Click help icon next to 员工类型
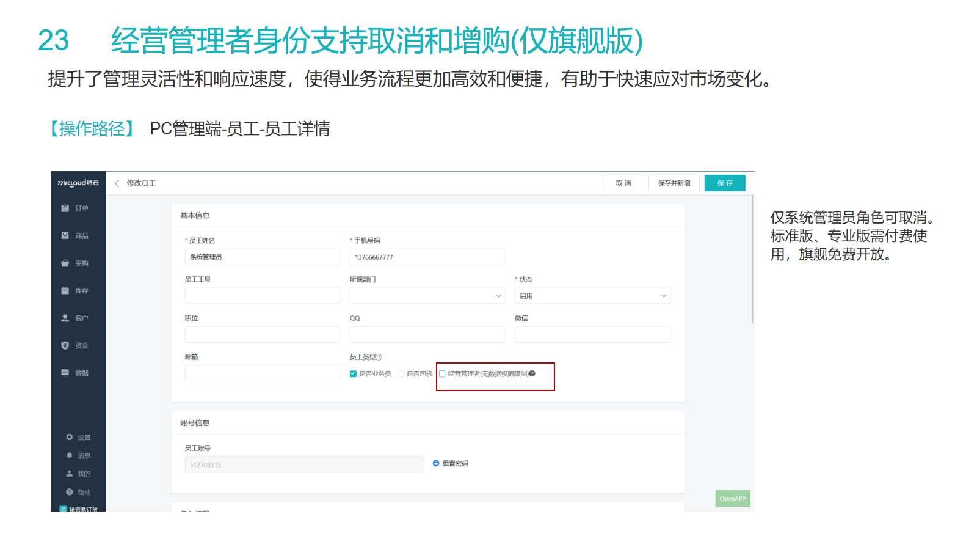The image size is (977, 550). click(x=379, y=357)
